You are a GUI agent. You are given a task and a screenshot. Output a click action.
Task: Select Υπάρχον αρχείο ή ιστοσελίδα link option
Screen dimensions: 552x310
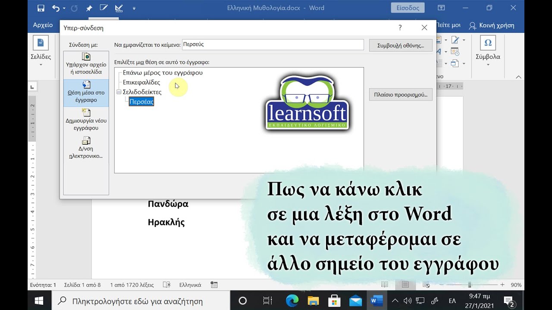pos(86,64)
